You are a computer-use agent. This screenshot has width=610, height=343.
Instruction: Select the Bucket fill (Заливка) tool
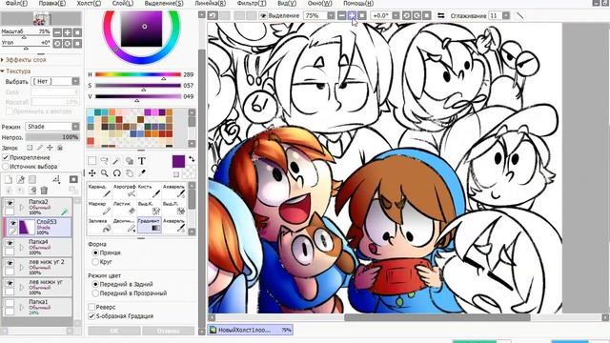99,225
